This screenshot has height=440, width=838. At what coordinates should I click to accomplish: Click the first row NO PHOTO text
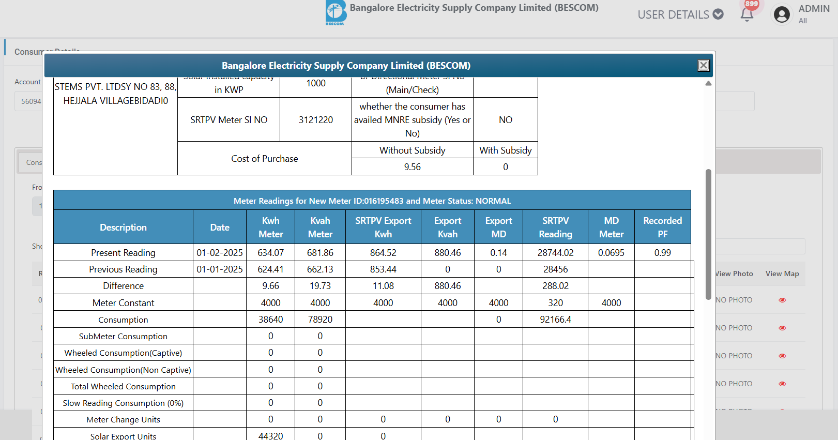[734, 300]
